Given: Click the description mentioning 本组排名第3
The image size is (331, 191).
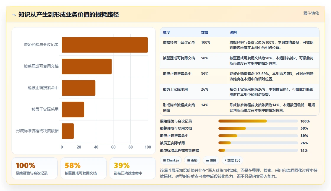Looking at the screenshot, I should pos(272,76).
